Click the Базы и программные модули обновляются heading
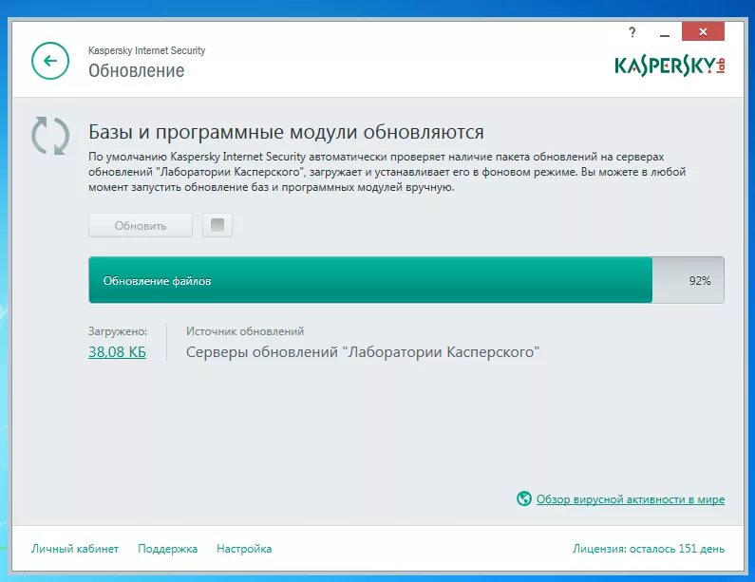 click(x=286, y=132)
